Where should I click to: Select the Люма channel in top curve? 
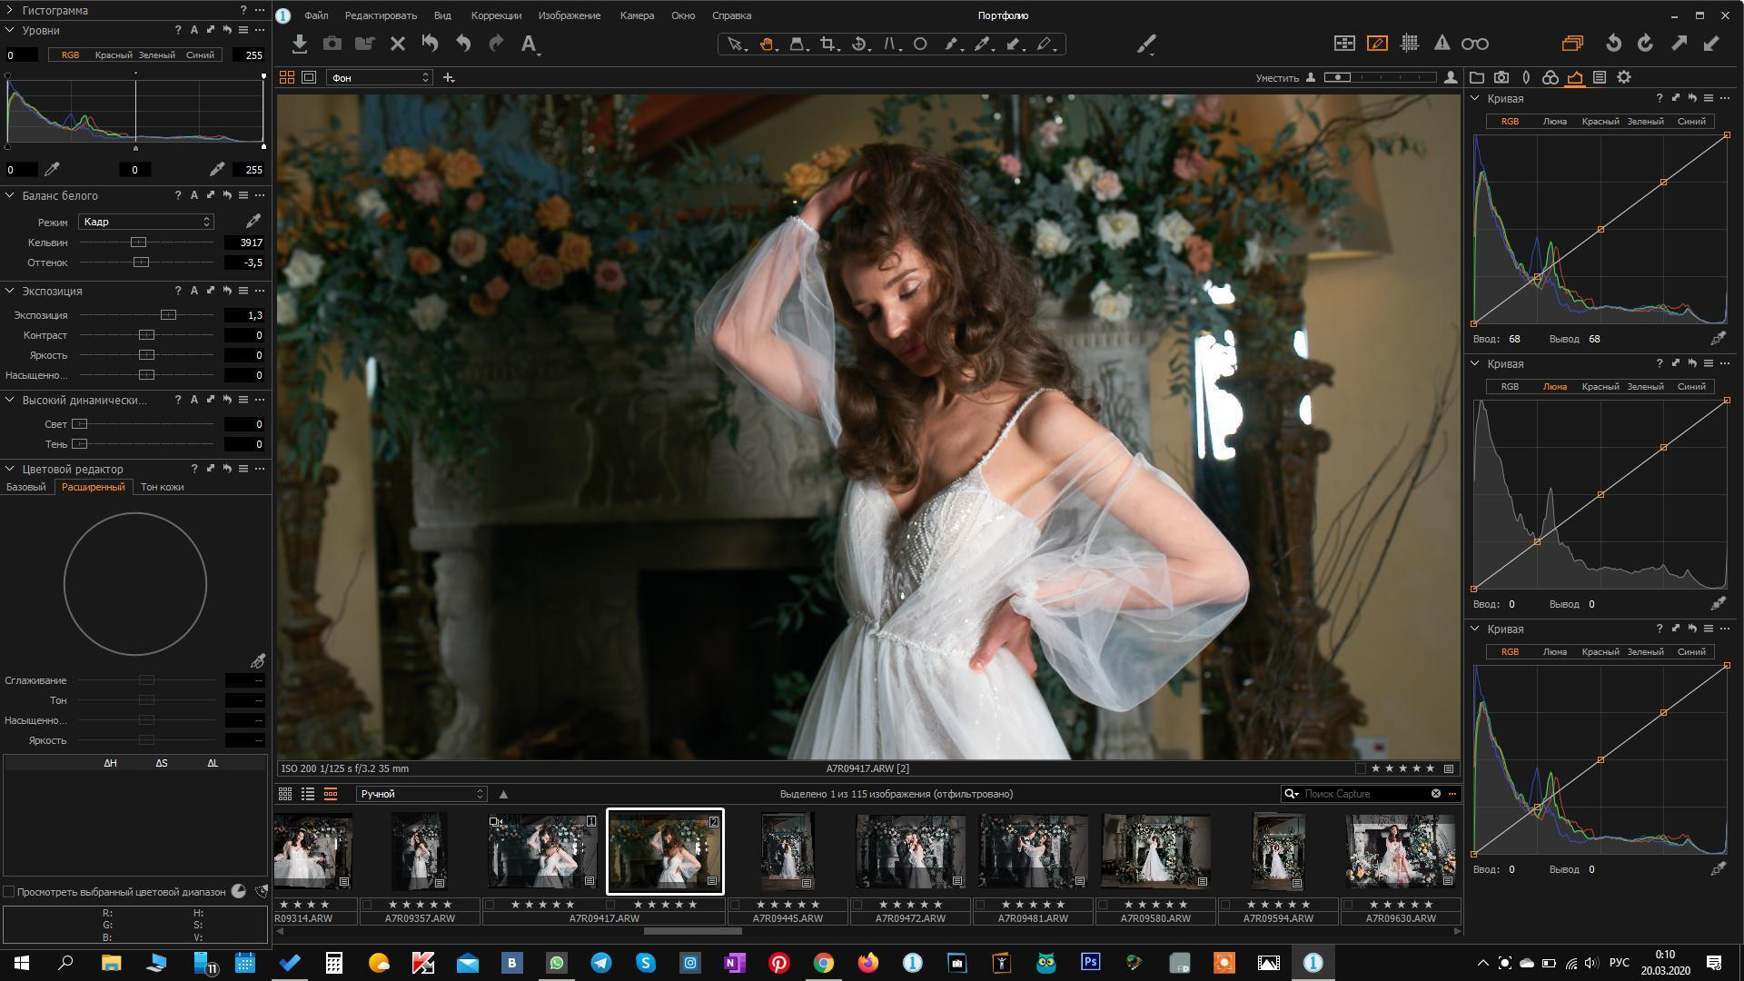[x=1554, y=122]
